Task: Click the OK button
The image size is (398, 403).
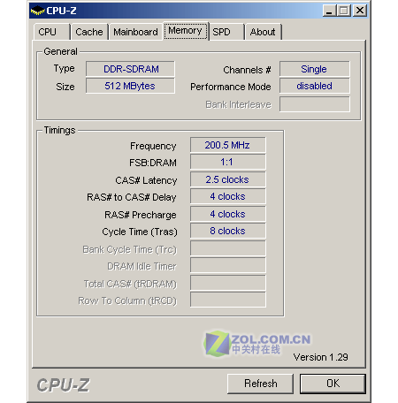Action: [x=333, y=384]
